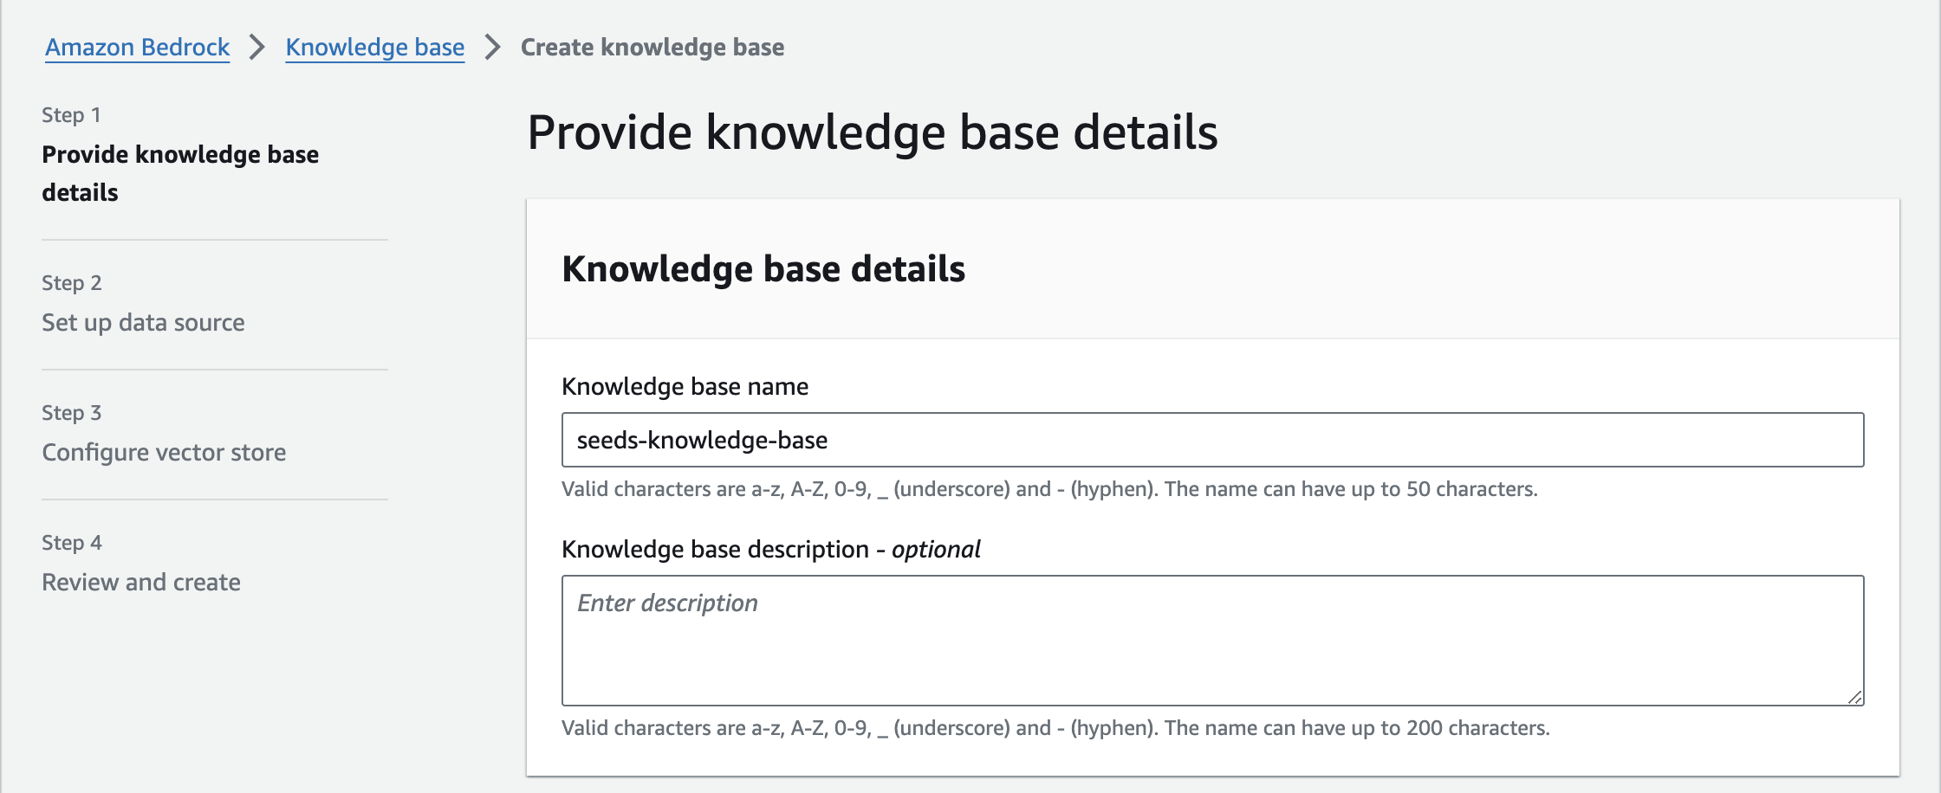Grab the description text area resize handle
The height and width of the screenshot is (793, 1941).
[1854, 697]
